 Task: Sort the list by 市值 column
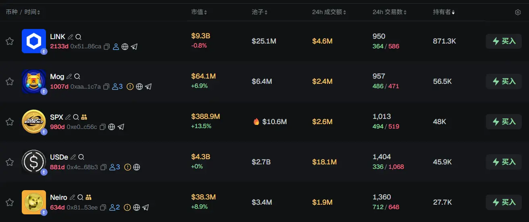[x=199, y=12]
